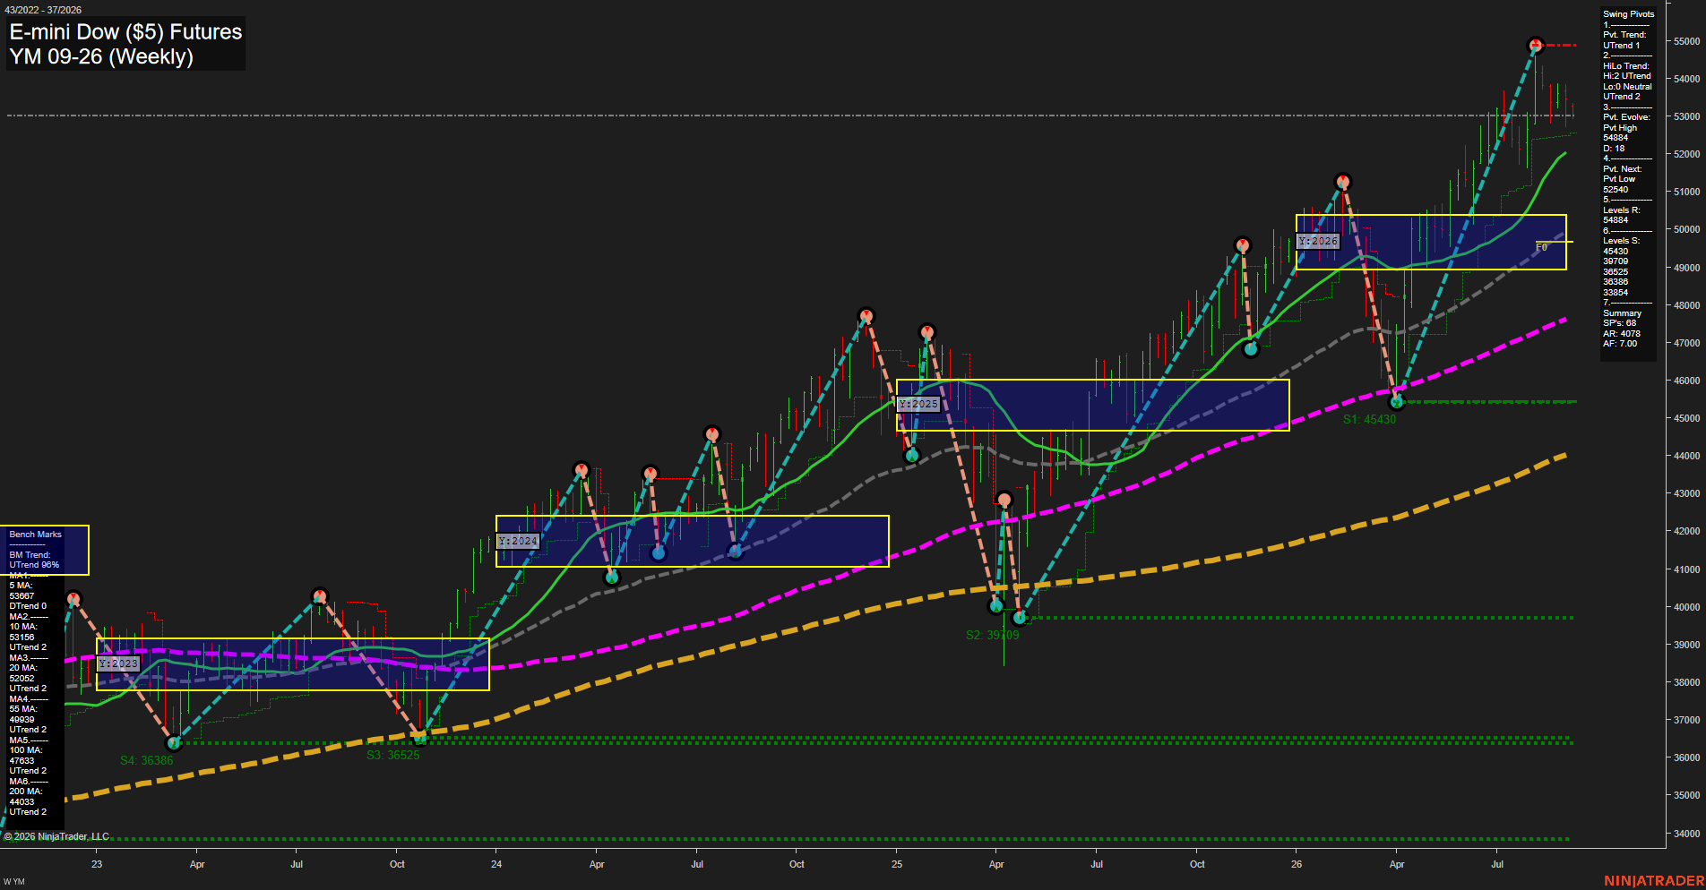
Task: Click the 5 MA: label in Bench Marks
Action: 21,586
